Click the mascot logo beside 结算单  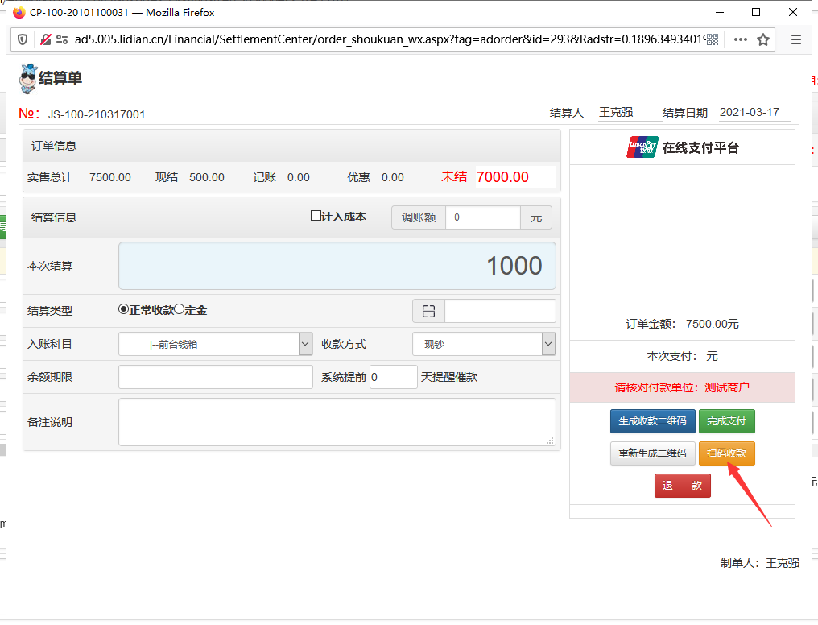tap(27, 79)
